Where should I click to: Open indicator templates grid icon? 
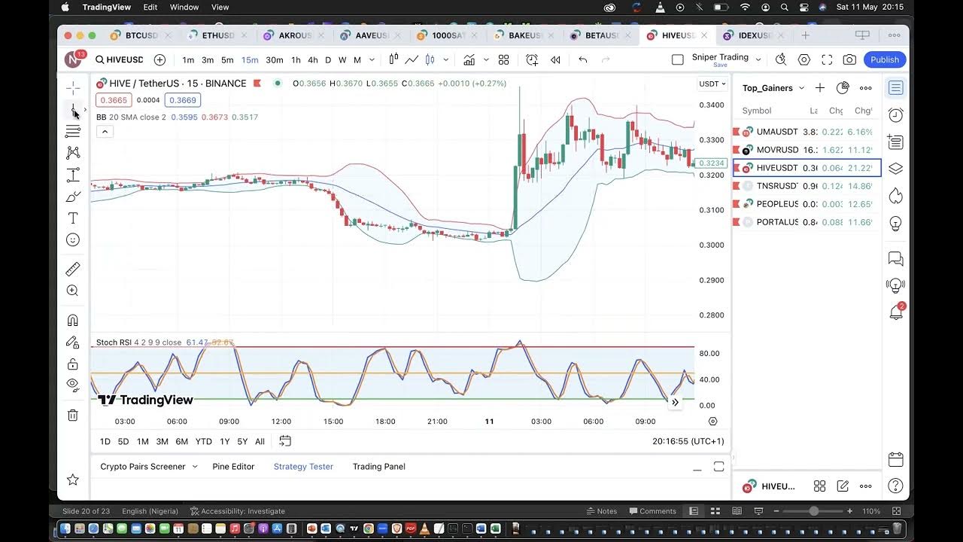[x=504, y=59]
